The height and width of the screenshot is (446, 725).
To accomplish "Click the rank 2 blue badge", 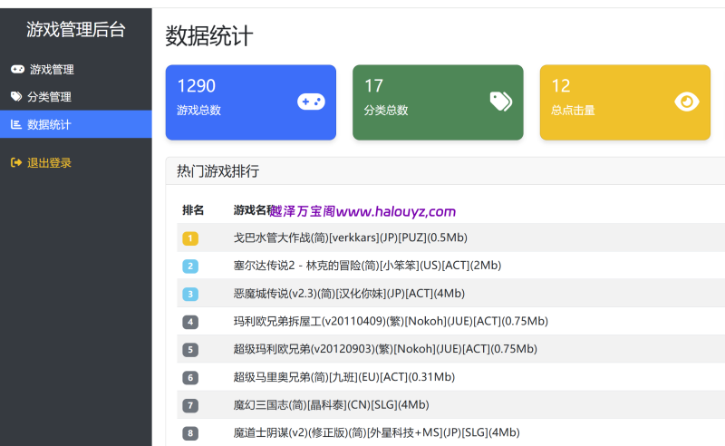I will [x=190, y=266].
